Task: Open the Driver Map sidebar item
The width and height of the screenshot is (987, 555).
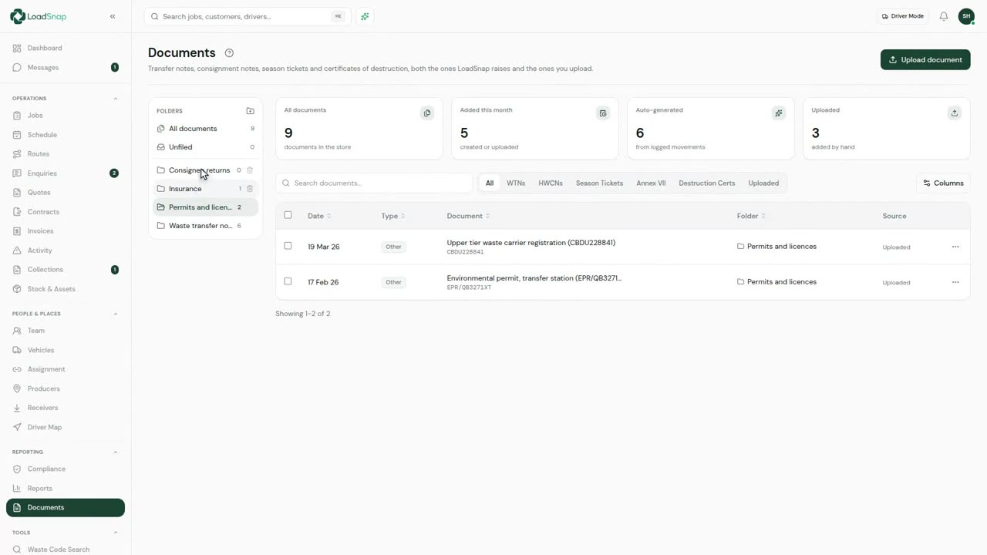Action: click(x=66, y=427)
